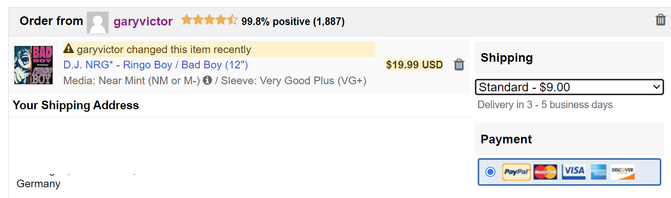Image resolution: width=671 pixels, height=198 pixels.
Task: Open the Standard - $9.00 shipping dropdown
Action: tap(569, 87)
